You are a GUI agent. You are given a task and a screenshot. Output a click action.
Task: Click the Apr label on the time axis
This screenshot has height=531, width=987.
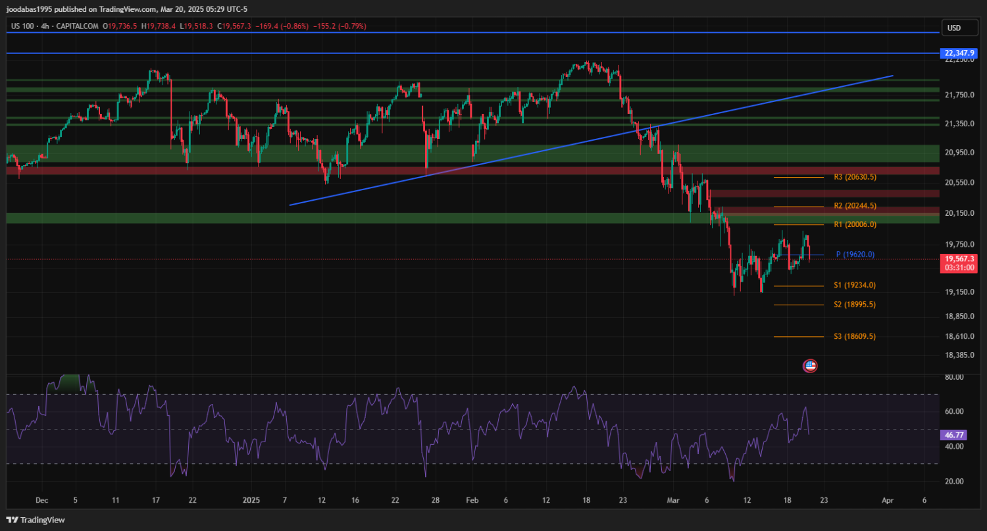pos(888,501)
